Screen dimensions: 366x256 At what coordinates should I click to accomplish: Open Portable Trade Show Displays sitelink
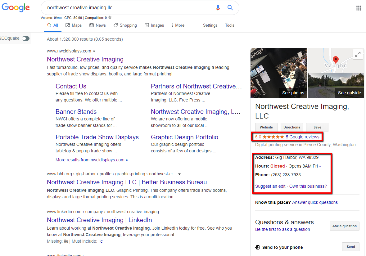coord(97,137)
